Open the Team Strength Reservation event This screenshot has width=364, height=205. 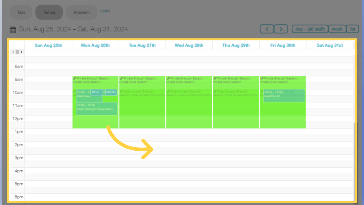[96, 109]
